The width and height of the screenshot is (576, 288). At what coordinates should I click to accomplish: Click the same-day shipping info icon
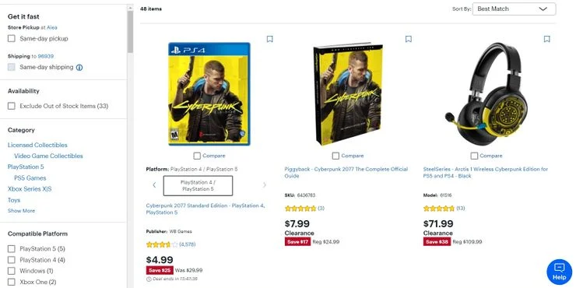[x=79, y=68]
